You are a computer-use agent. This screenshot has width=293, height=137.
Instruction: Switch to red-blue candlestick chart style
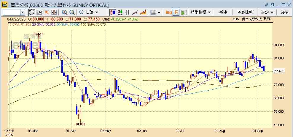112,12
